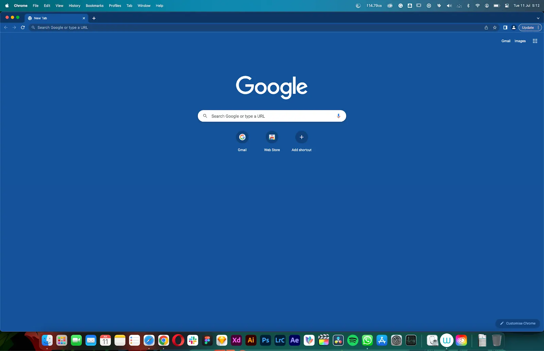Open Activity Monitor in the dock

(x=411, y=340)
